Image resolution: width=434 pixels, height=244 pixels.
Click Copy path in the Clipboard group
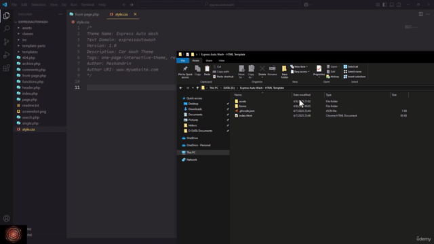221,72
